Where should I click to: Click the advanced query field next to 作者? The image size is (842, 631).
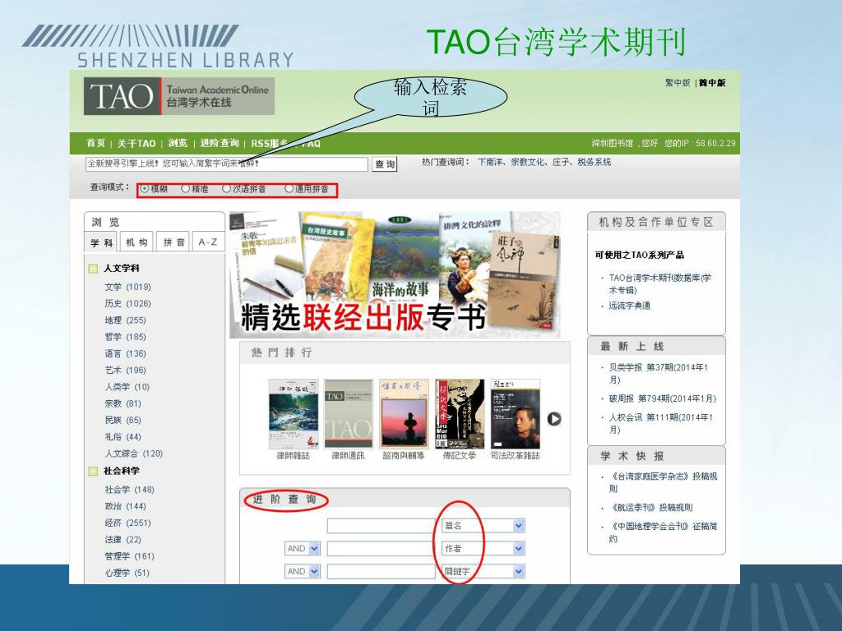(381, 548)
